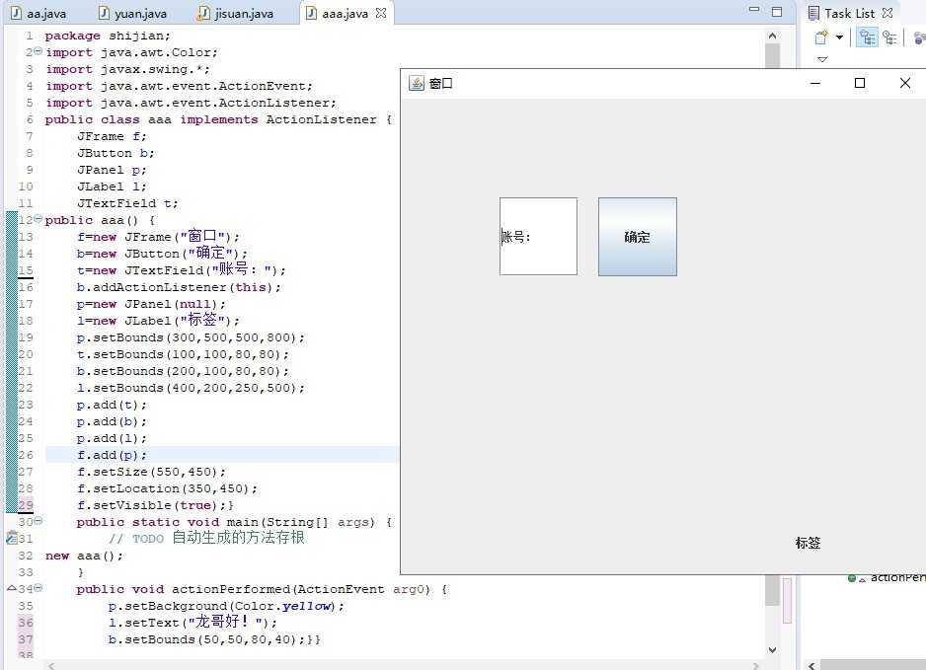The image size is (926, 670).
Task: Click the line 'JTextField t;'
Action: pos(127,203)
